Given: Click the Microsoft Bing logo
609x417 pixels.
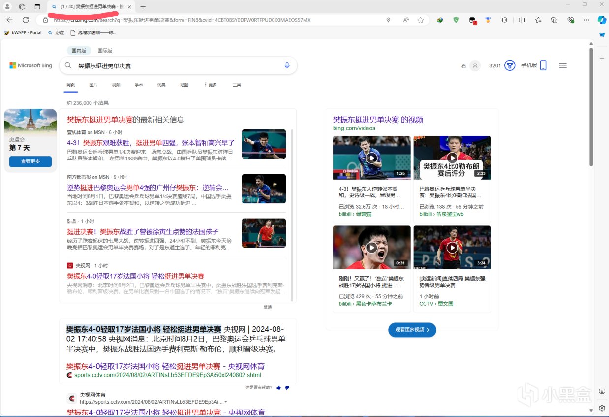Looking at the screenshot, I should 30,65.
